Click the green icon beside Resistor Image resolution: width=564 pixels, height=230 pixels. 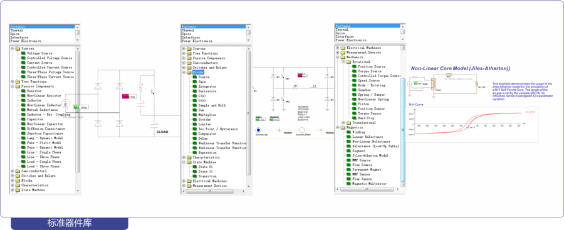coord(23,91)
